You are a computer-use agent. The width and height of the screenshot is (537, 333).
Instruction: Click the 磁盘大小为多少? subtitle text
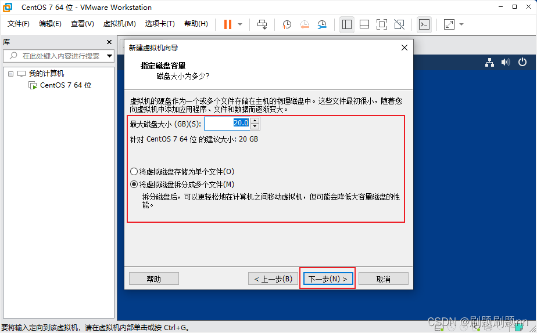[x=183, y=76]
